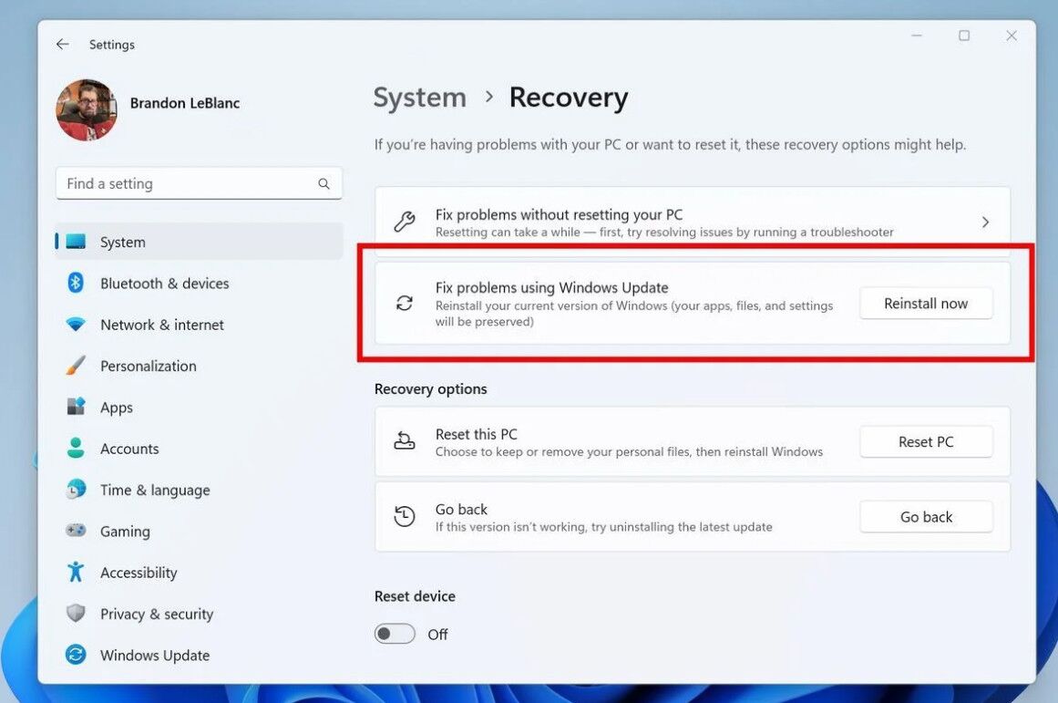Expand troubleshooter row chevron arrow
This screenshot has height=703, width=1058.
(x=986, y=222)
